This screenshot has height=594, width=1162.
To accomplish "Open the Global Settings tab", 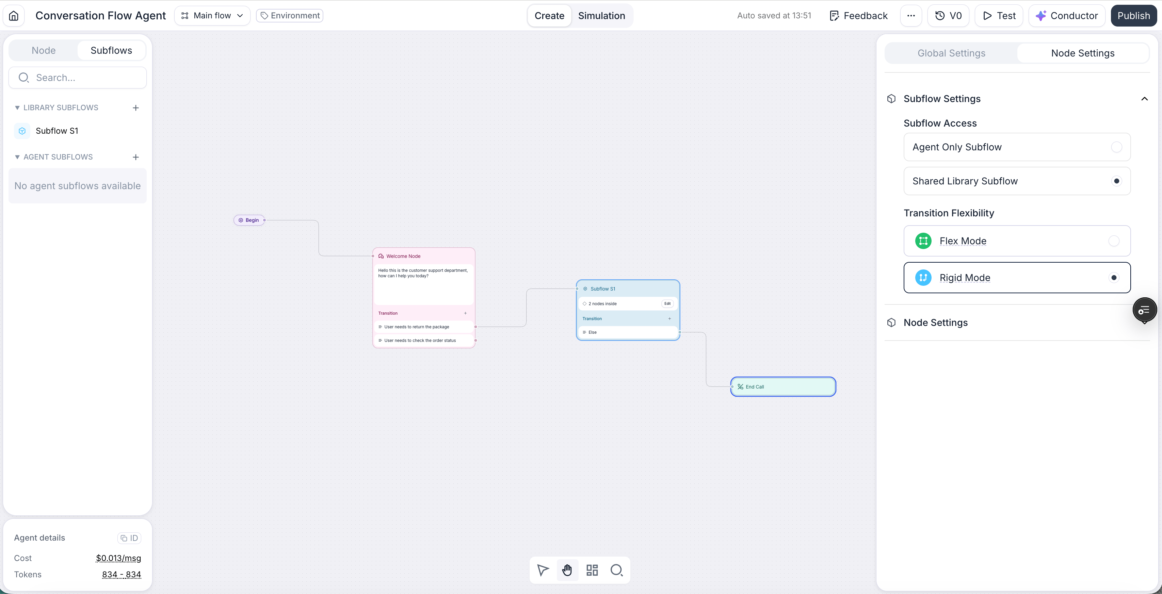I will (x=951, y=53).
